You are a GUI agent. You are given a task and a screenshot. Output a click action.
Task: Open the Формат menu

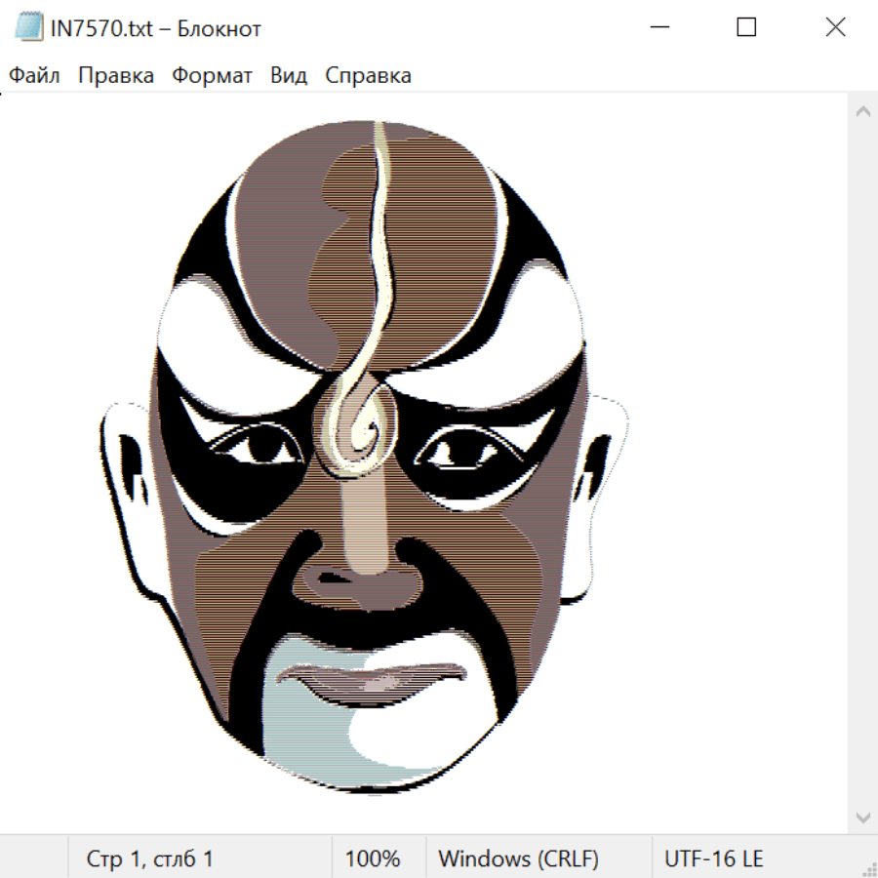click(212, 76)
